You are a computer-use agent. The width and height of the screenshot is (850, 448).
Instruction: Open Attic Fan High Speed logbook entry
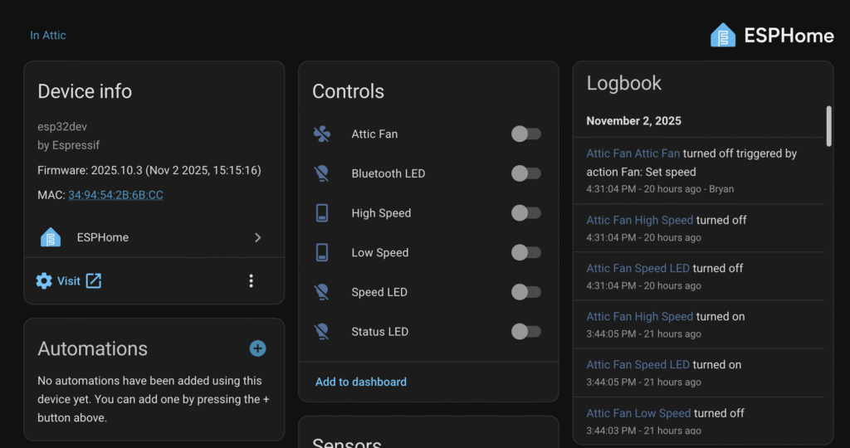tap(639, 221)
